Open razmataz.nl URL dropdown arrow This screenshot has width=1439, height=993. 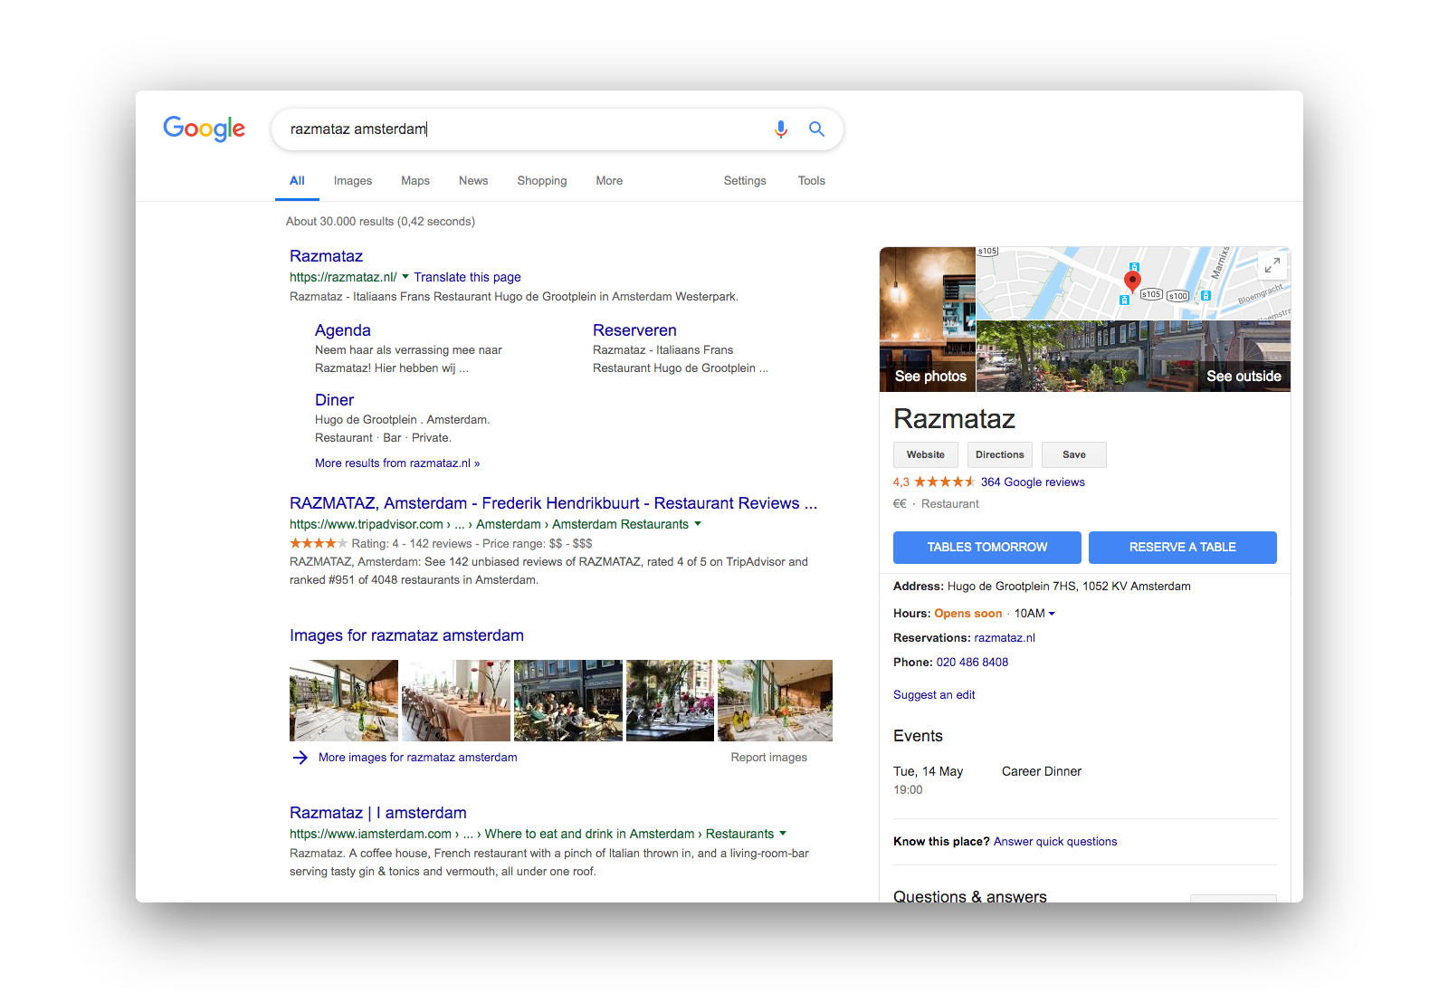coord(405,277)
